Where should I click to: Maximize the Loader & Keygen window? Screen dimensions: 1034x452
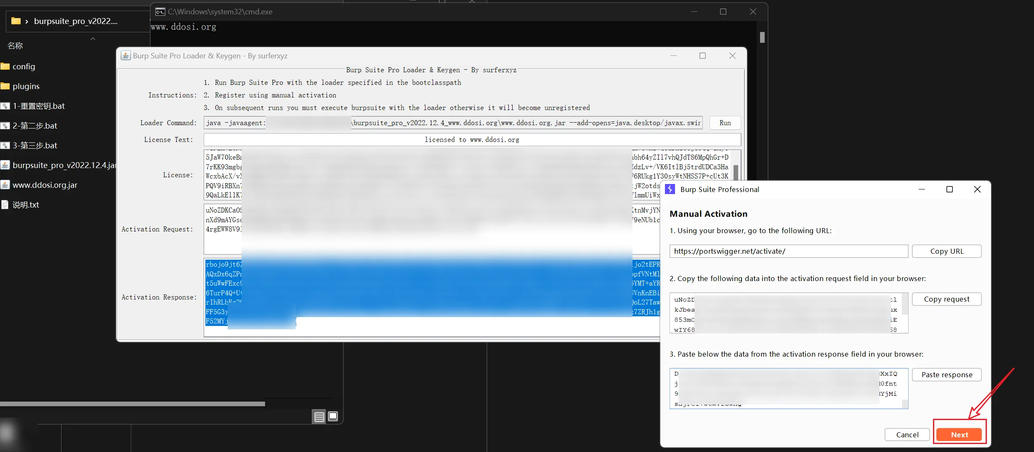click(x=702, y=55)
